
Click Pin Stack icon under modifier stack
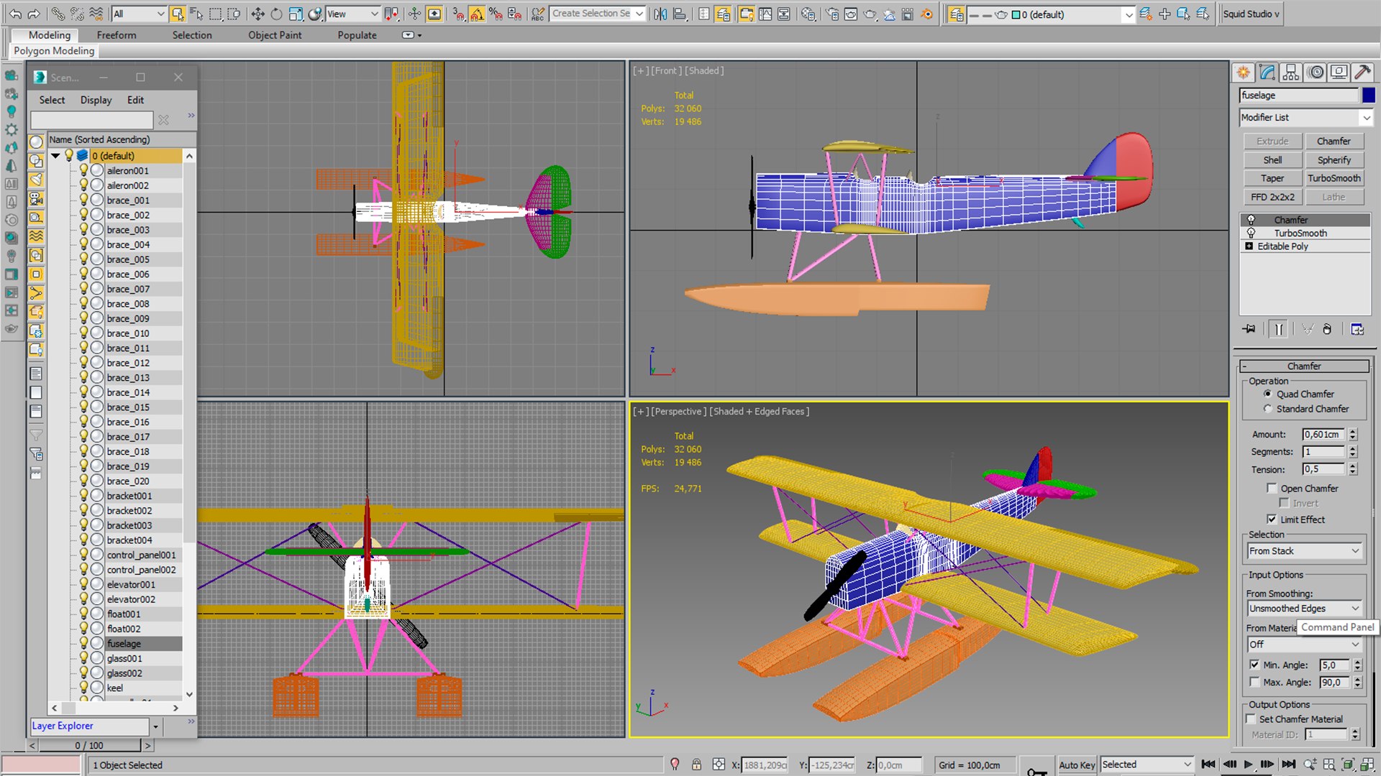(1249, 329)
